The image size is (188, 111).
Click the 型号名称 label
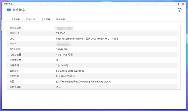click(14, 33)
